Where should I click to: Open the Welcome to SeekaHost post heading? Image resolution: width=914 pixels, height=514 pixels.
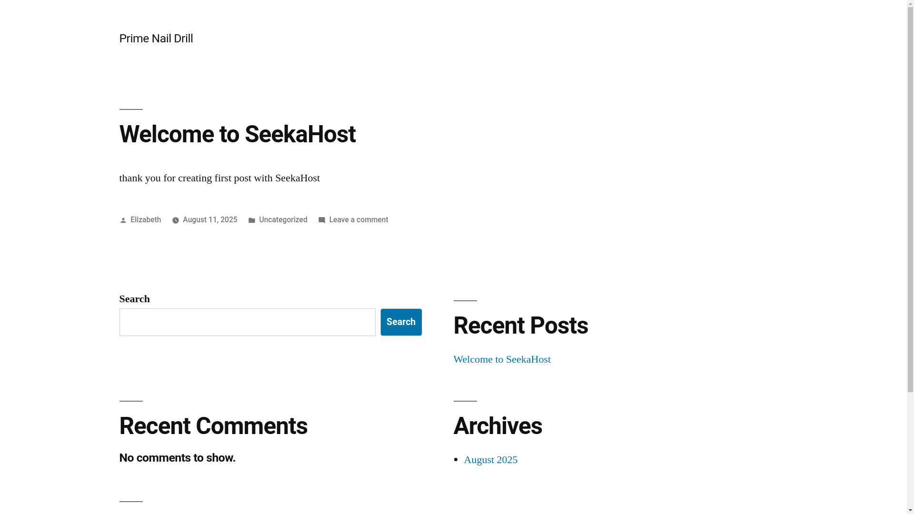(238, 134)
